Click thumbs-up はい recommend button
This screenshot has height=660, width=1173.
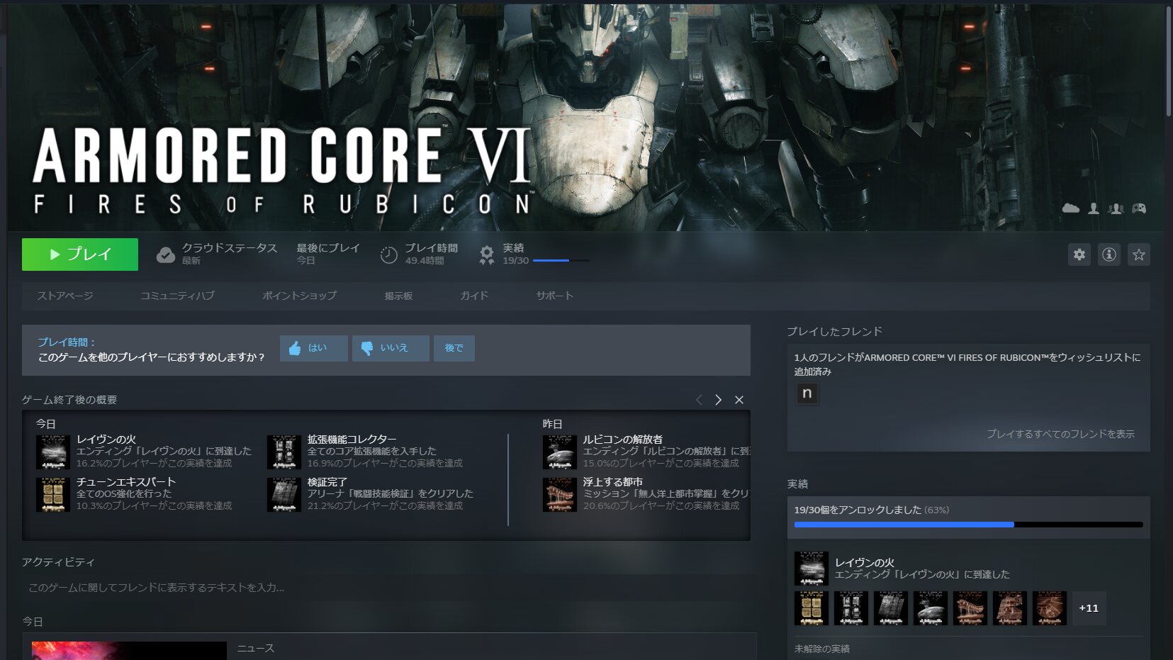313,348
